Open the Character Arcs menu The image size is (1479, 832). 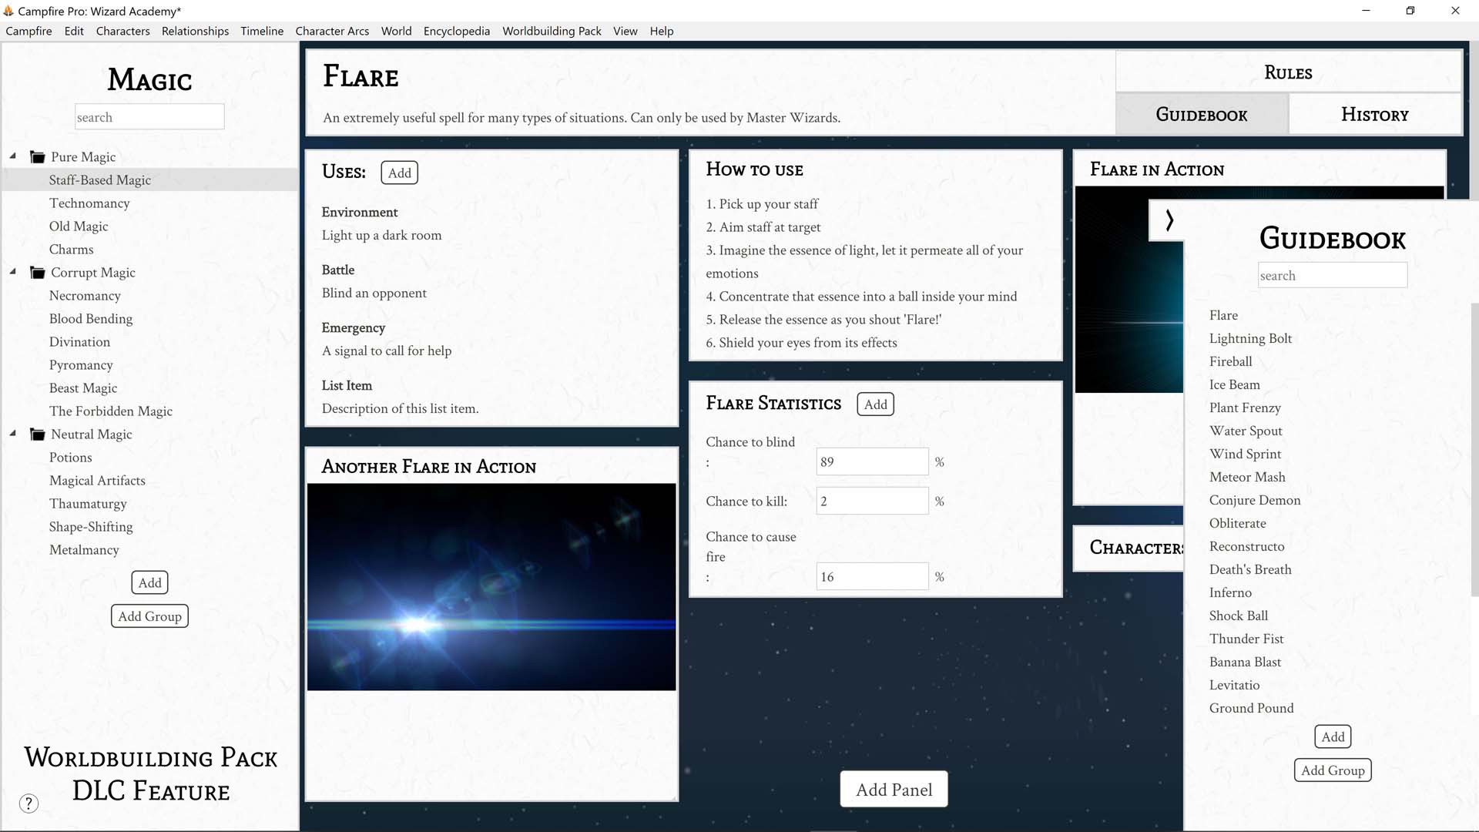pos(332,31)
